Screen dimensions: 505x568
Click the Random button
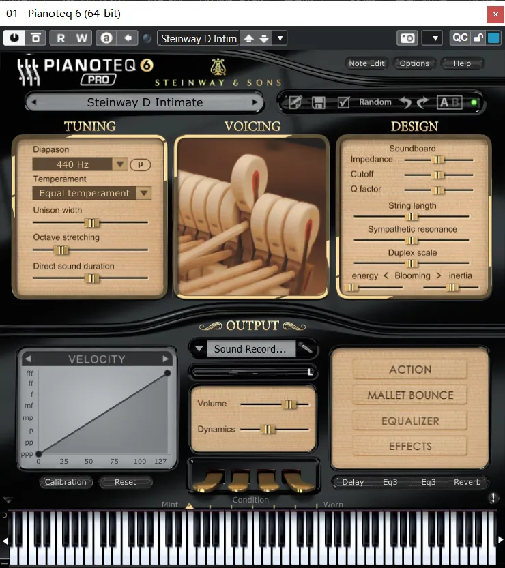click(x=375, y=102)
